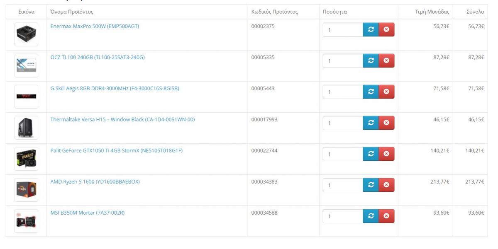498x249 pixels.
Task: Open Thermaltake Versa H15 Window Black link
Action: [122, 119]
